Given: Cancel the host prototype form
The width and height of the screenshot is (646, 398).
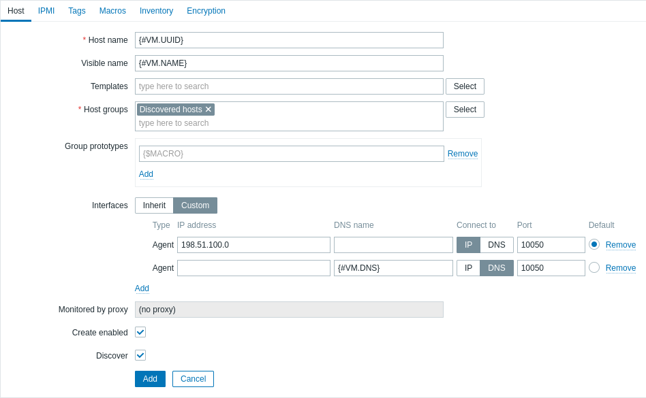Looking at the screenshot, I should tap(193, 379).
